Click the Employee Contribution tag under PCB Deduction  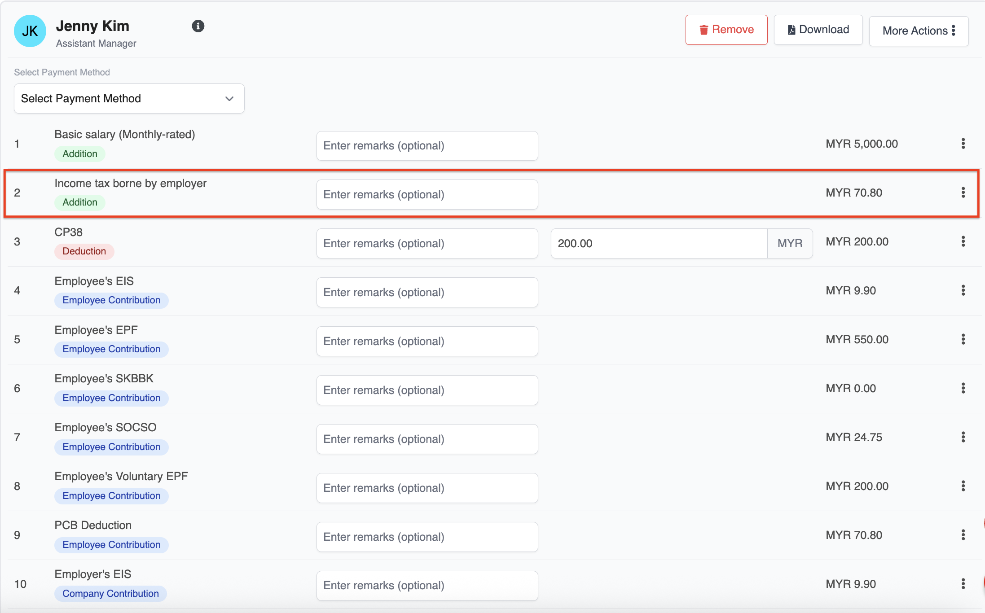tap(111, 545)
